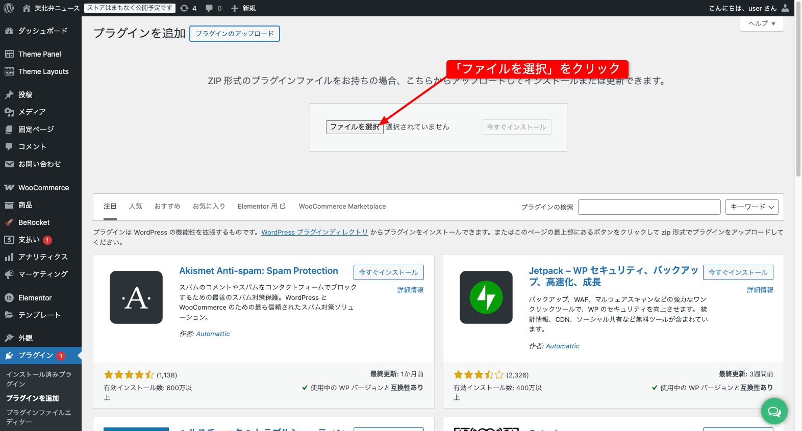The image size is (802, 431).
Task: Click the WordPress logo in admin bar
Action: pyautogui.click(x=9, y=8)
